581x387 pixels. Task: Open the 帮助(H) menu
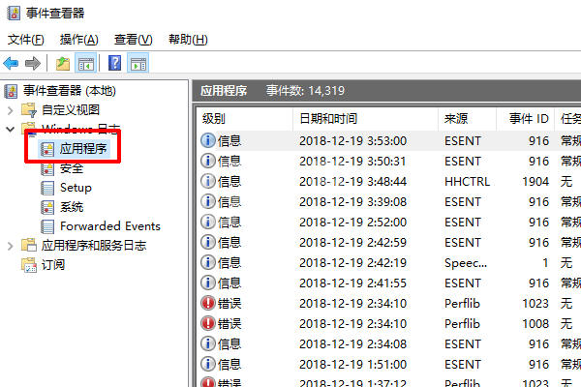point(188,40)
